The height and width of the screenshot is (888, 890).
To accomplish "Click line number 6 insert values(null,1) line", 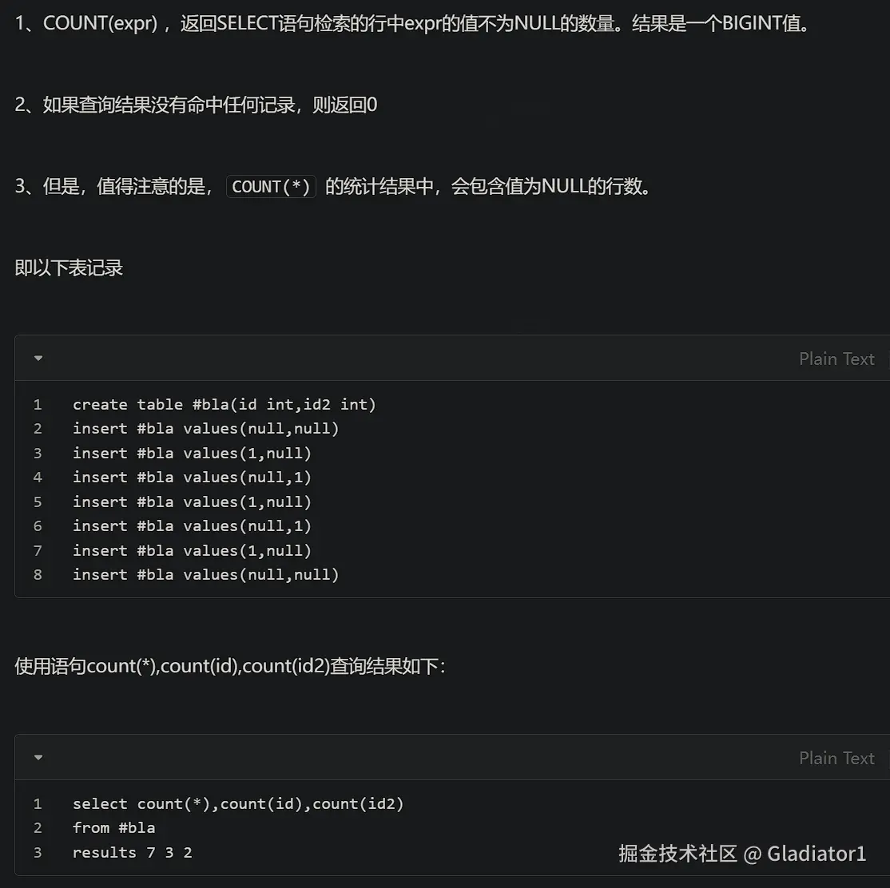I will pos(192,526).
